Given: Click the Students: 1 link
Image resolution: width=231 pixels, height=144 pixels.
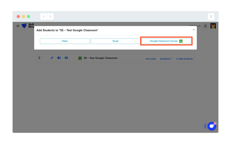Looking at the screenshot, I should click(166, 59).
